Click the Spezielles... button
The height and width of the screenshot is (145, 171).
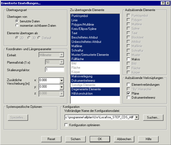click(18, 118)
